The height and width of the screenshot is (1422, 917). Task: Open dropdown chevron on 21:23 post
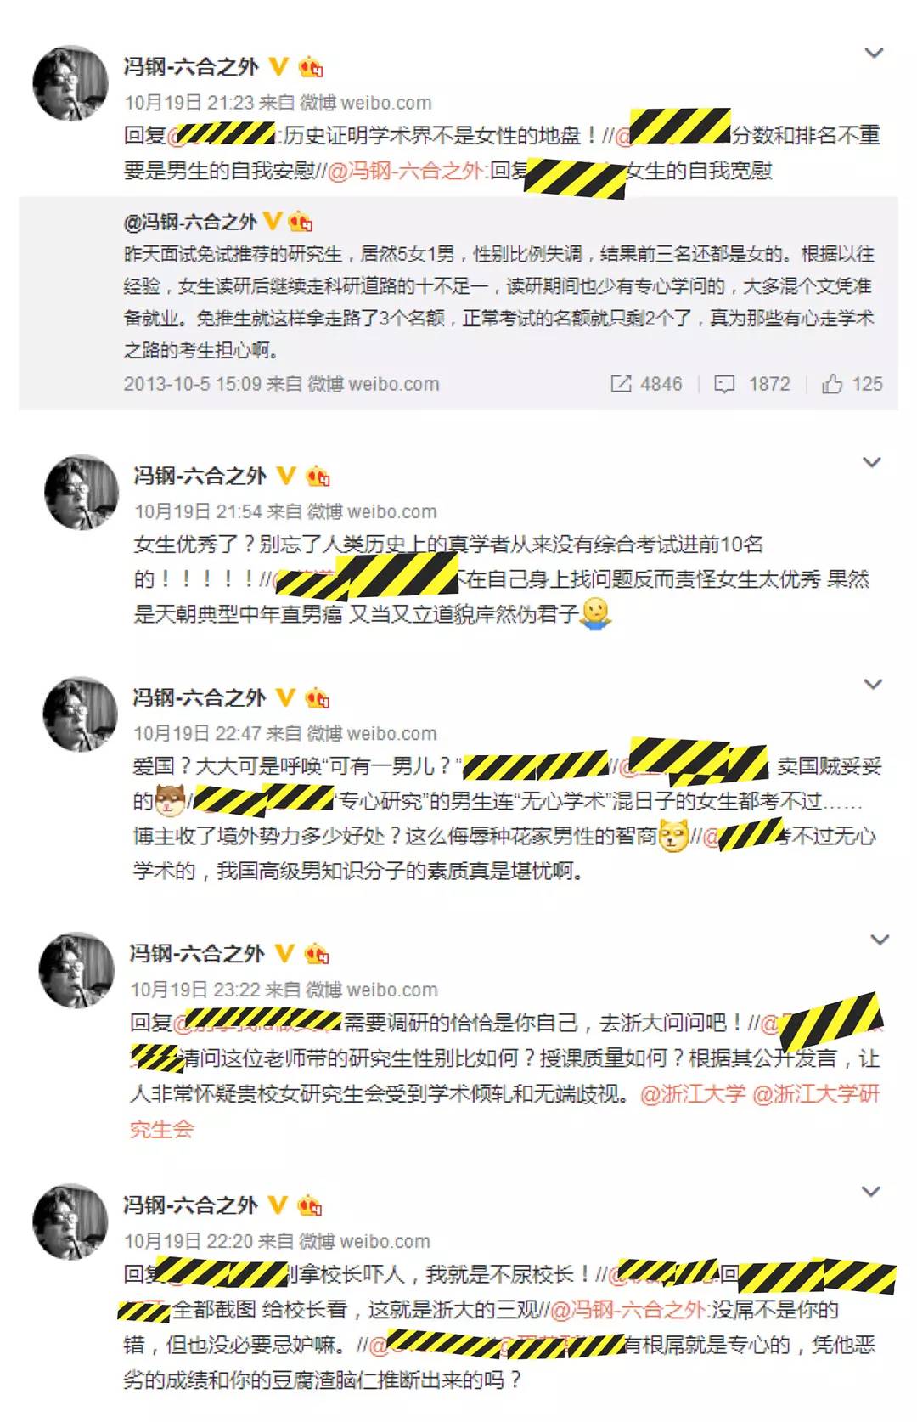click(x=874, y=54)
